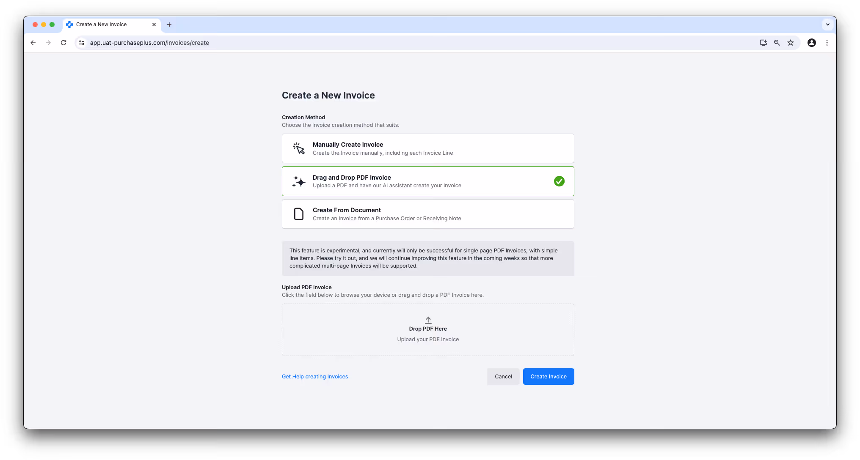Reload the page

click(x=63, y=43)
